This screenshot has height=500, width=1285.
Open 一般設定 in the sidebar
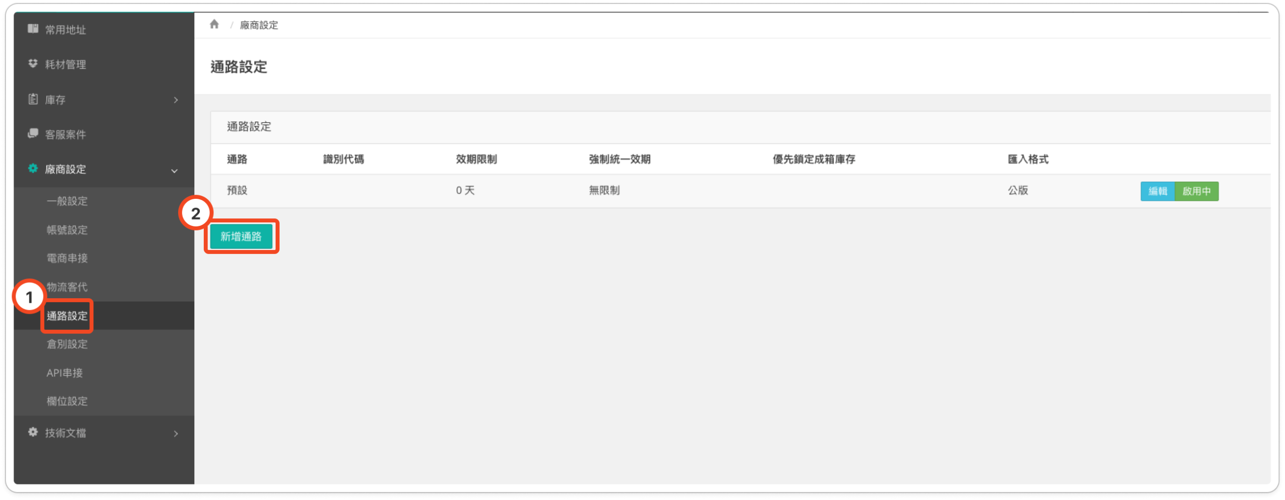67,201
